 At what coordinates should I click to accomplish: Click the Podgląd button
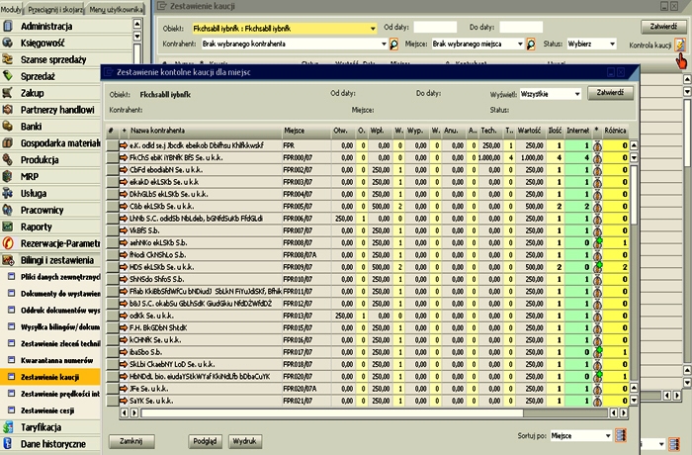click(205, 441)
